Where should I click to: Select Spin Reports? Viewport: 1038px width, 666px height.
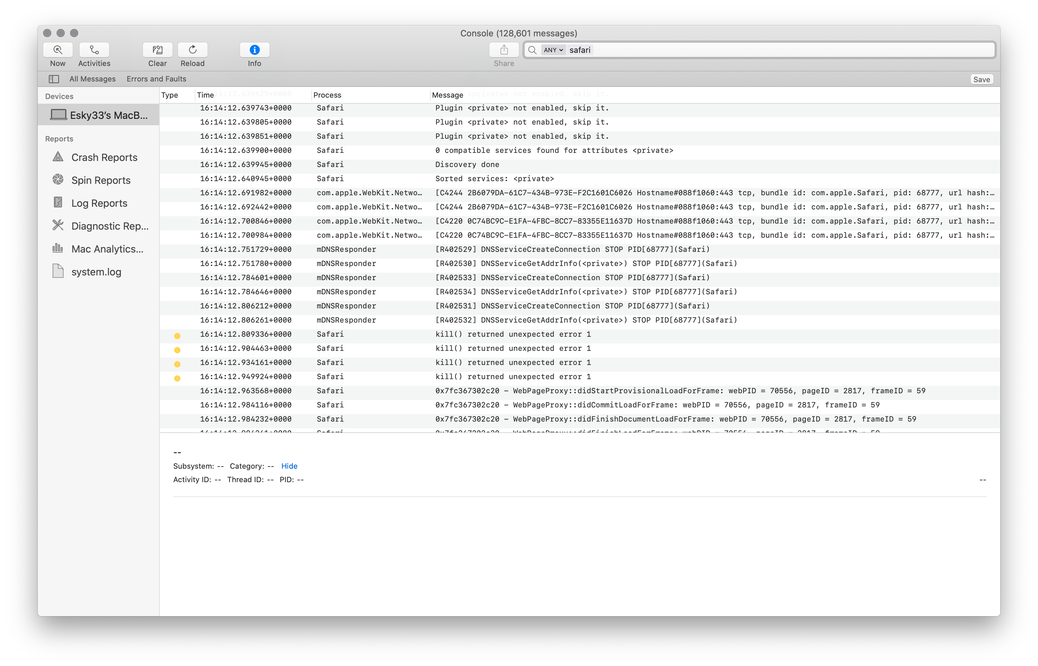point(101,180)
